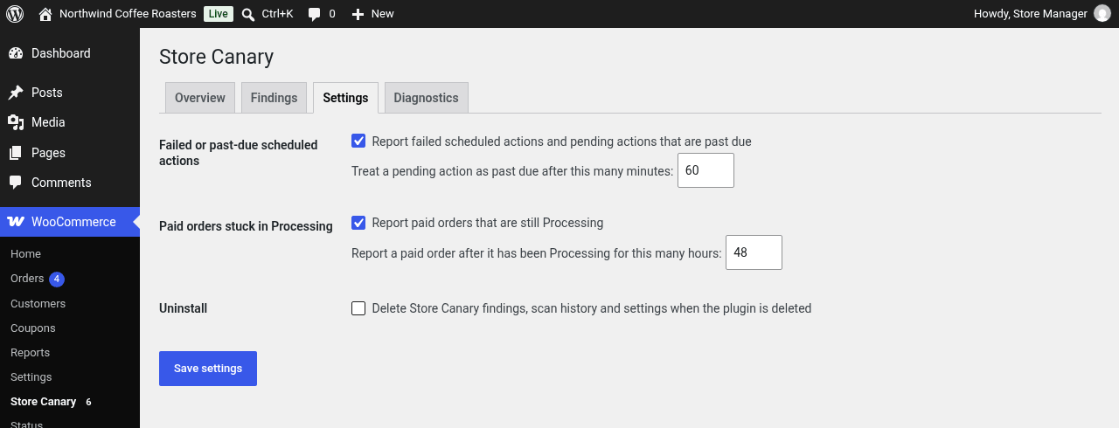Select the Settings tab
Image resolution: width=1119 pixels, height=428 pixels.
click(345, 98)
